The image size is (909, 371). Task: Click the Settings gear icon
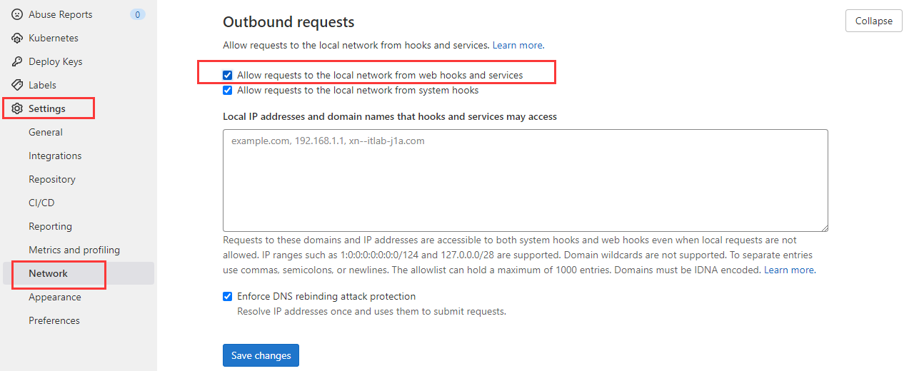point(17,108)
